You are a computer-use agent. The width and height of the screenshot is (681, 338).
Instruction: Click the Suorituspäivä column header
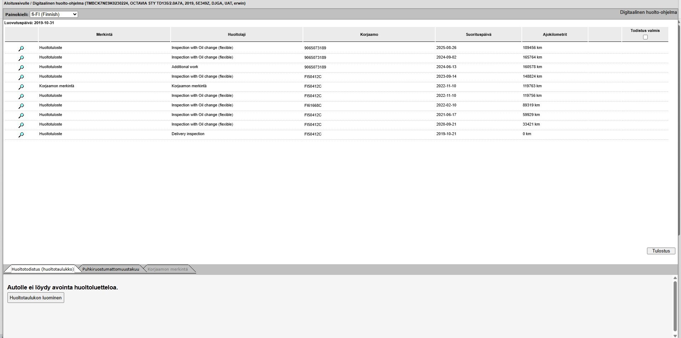478,35
